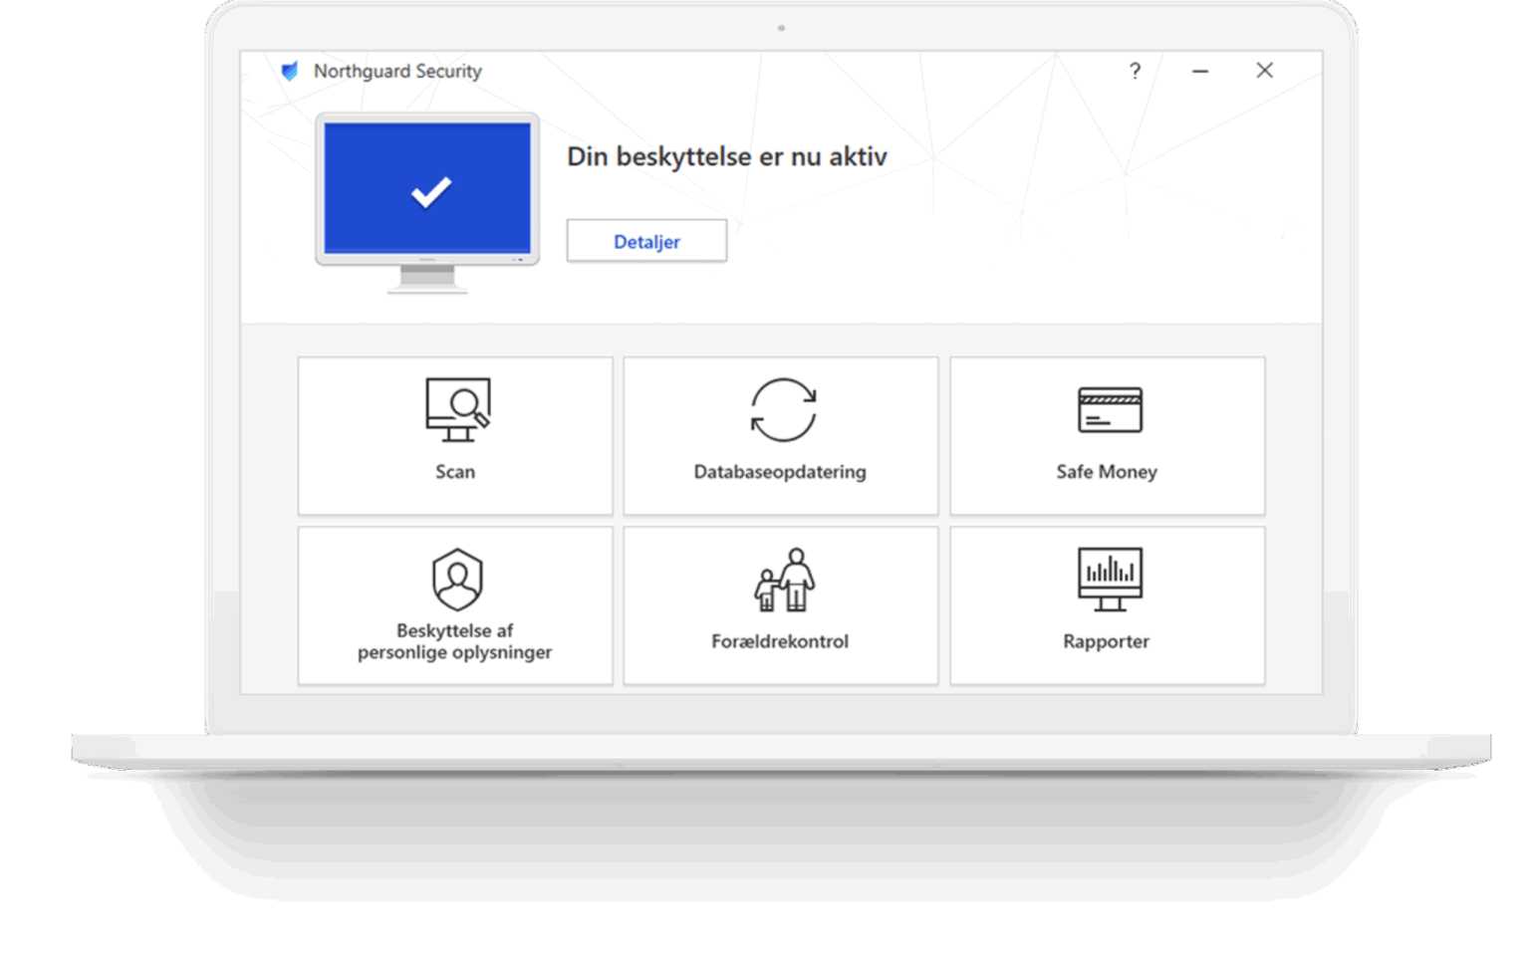Open help via the question mark
This screenshot has width=1530, height=954.
coord(1135,71)
